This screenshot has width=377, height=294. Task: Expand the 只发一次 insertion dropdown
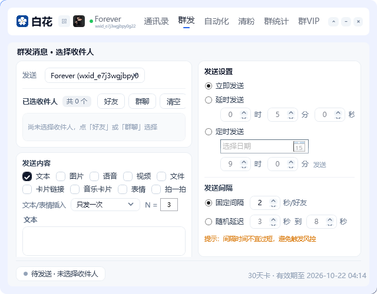(105, 205)
